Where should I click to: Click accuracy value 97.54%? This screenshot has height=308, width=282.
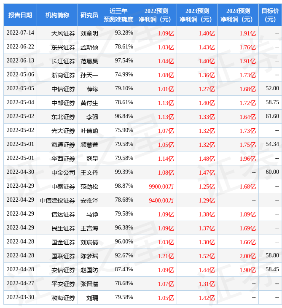(124, 61)
